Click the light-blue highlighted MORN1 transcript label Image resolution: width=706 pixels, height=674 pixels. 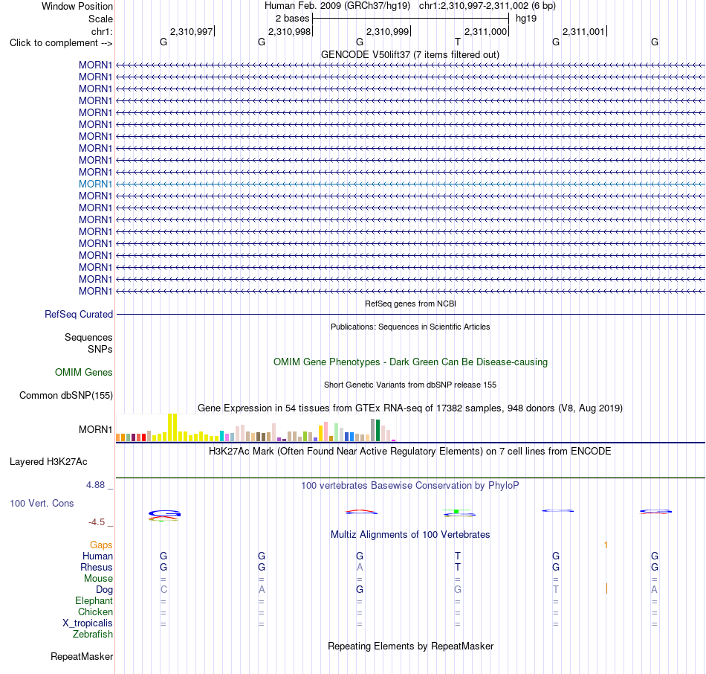(95, 184)
